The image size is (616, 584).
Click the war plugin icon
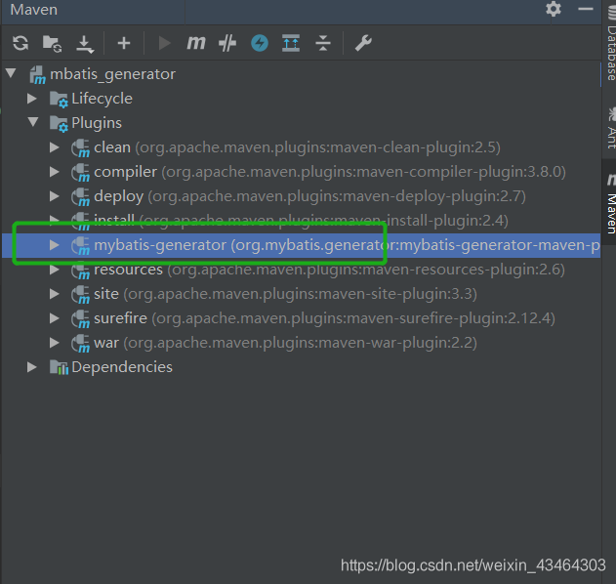pos(80,344)
